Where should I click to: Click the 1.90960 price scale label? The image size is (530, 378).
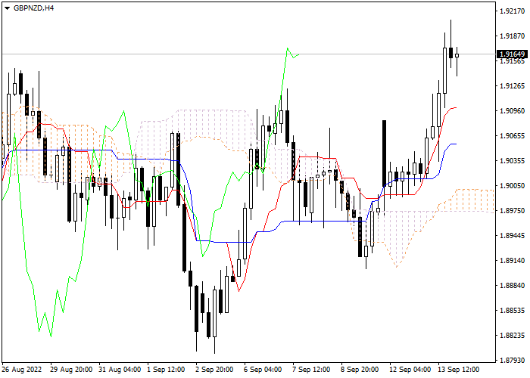tap(512, 110)
